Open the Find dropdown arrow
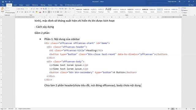This screenshot has width=196, height=110. (x=187, y=8)
